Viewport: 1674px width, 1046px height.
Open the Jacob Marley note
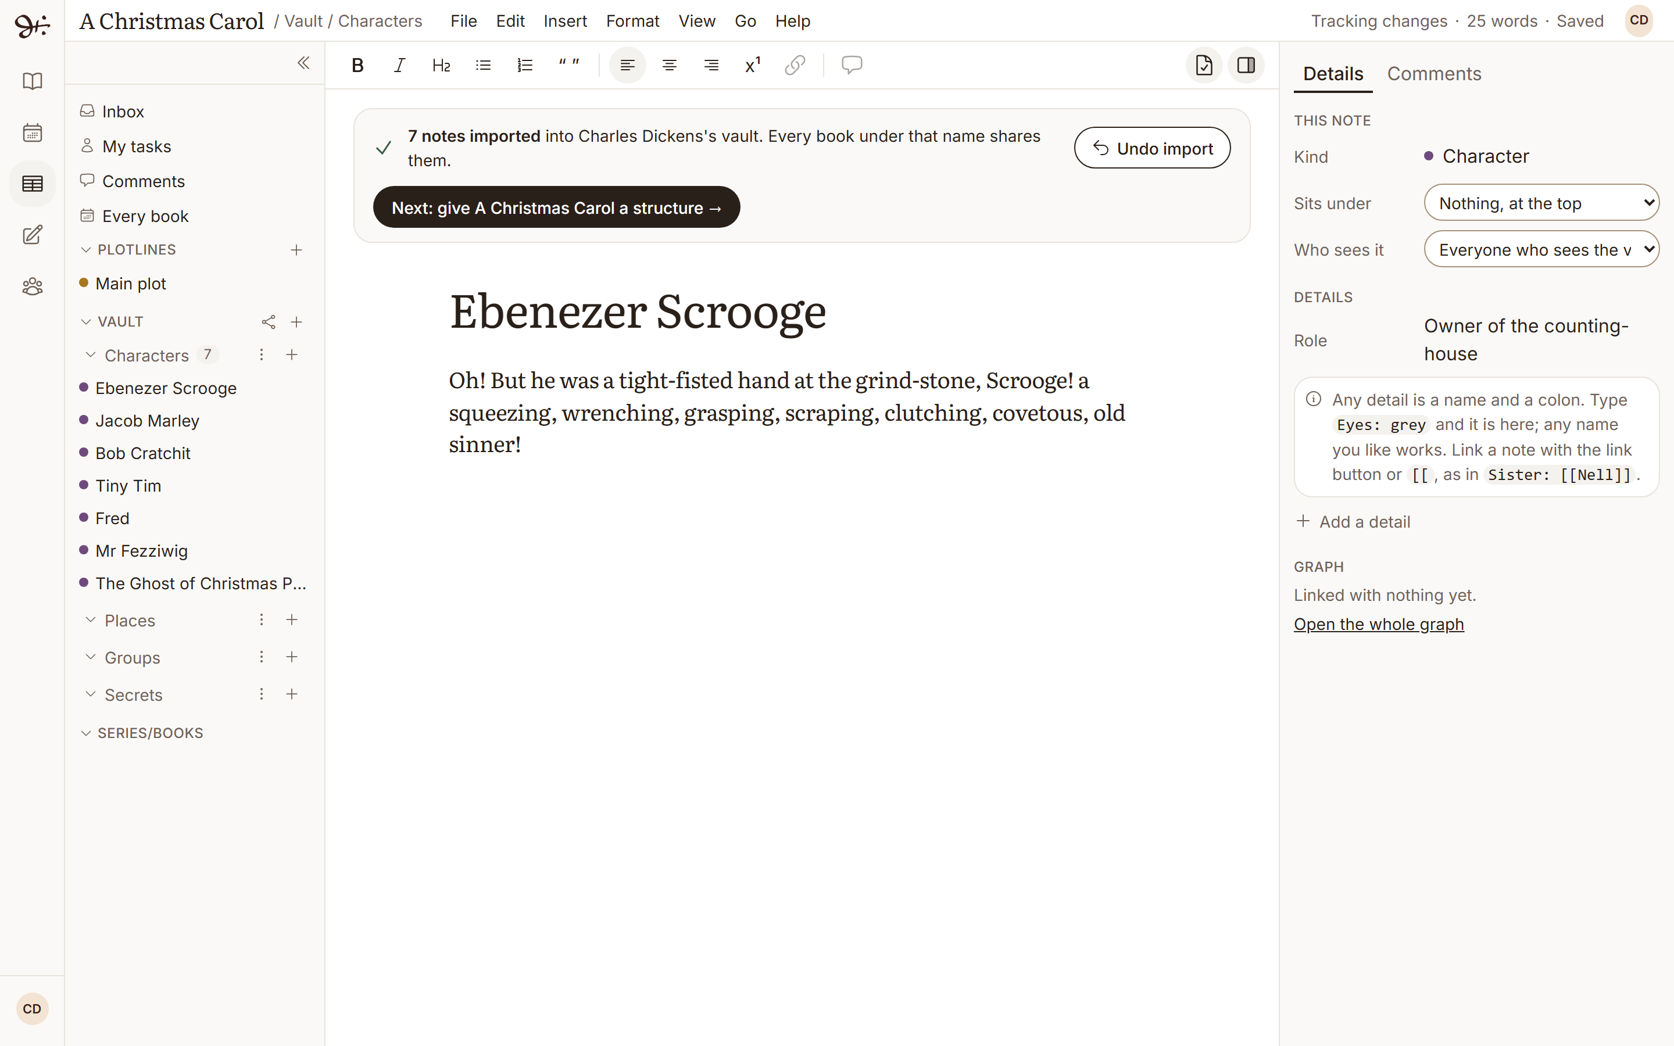click(x=146, y=421)
